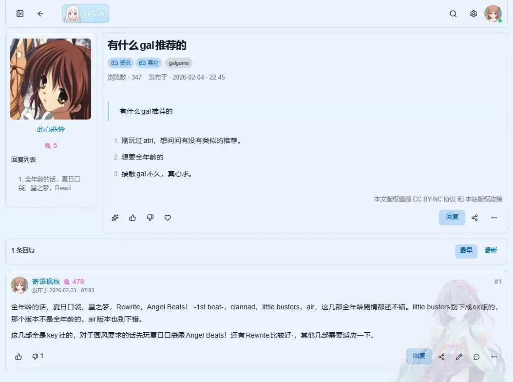513x382 pixels.
Task: Open settings gear in the header
Action: (x=473, y=14)
